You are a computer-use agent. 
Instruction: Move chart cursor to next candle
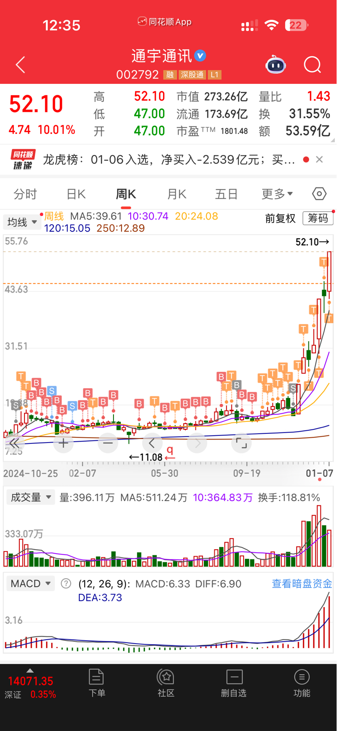pyautogui.click(x=197, y=443)
